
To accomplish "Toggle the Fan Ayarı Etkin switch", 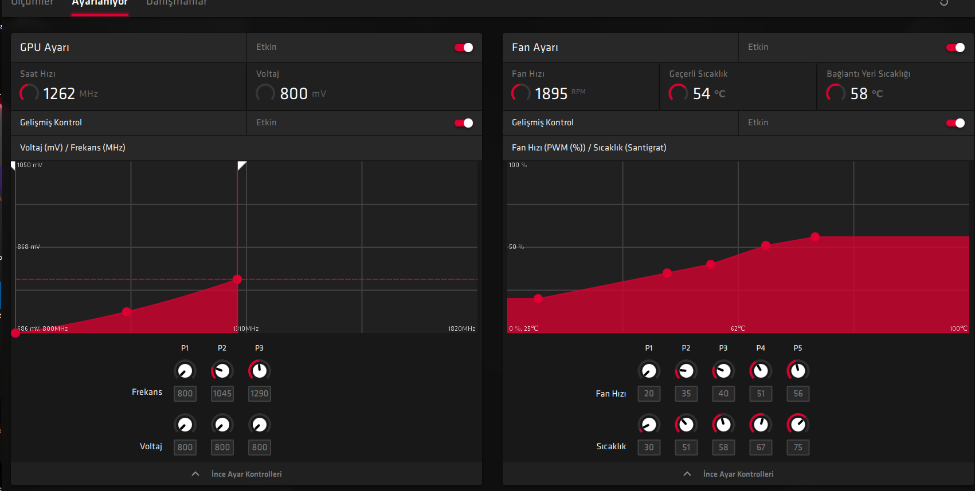I will pyautogui.click(x=956, y=47).
